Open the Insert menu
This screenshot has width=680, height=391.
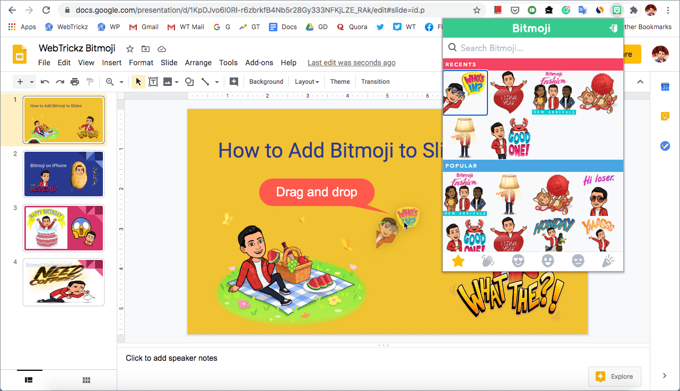(x=112, y=63)
